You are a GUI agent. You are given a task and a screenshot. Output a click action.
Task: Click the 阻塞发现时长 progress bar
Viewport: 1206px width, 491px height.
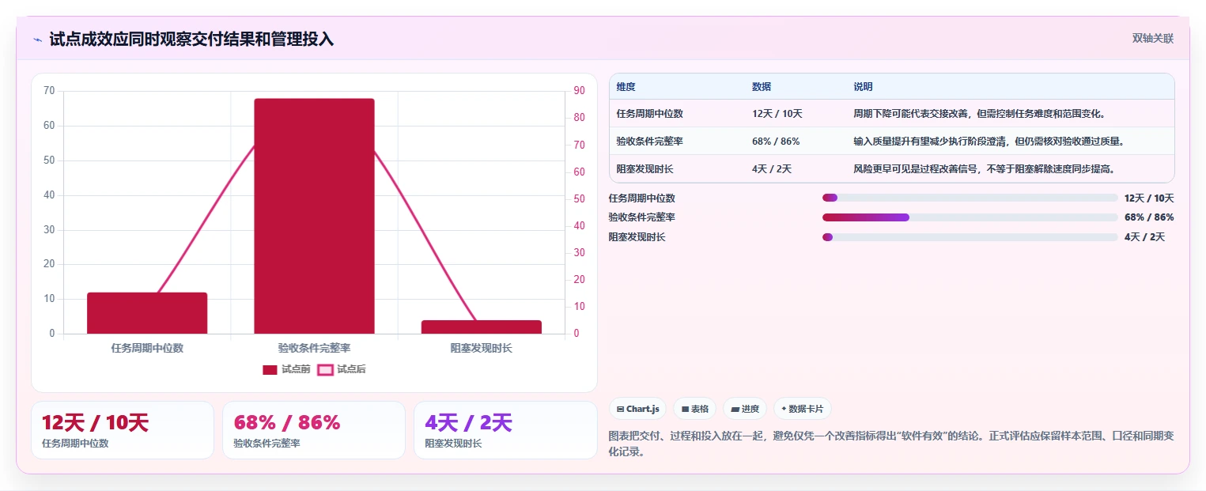click(970, 237)
